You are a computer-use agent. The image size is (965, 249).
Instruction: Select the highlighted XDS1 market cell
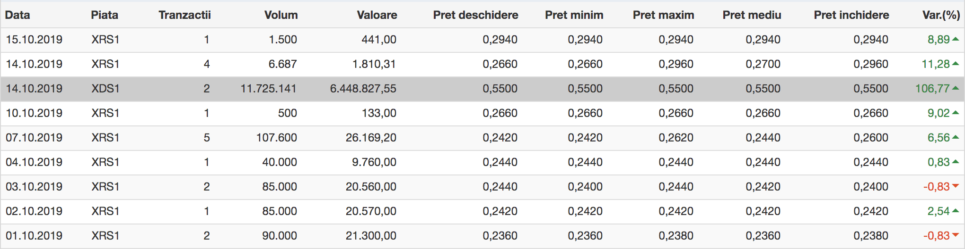[x=105, y=89]
